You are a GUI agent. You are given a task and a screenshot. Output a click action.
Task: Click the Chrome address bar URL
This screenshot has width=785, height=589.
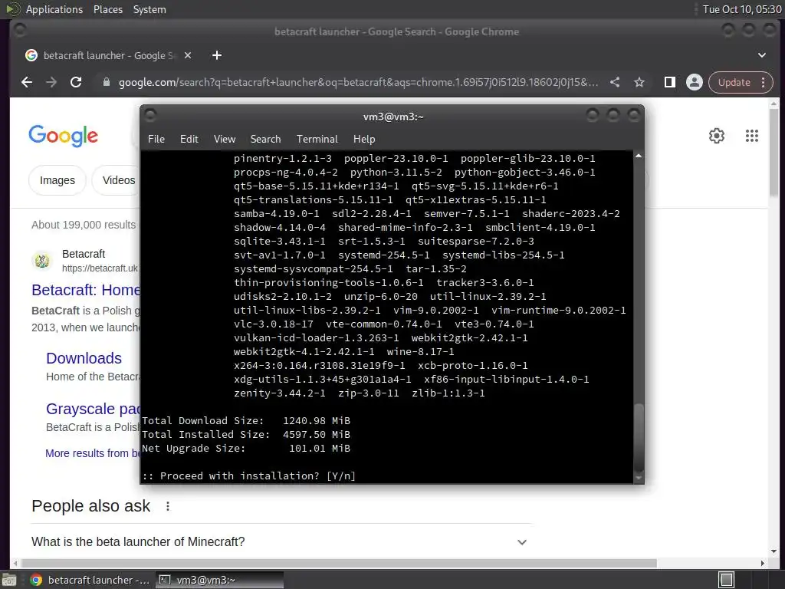point(358,82)
